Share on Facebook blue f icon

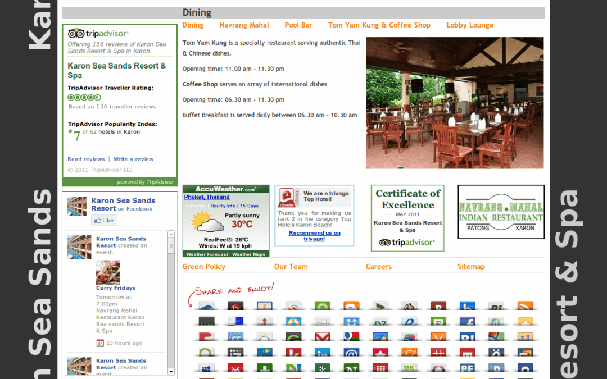click(468, 321)
